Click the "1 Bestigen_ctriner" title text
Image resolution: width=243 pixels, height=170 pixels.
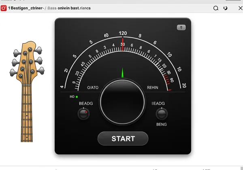click(x=25, y=8)
